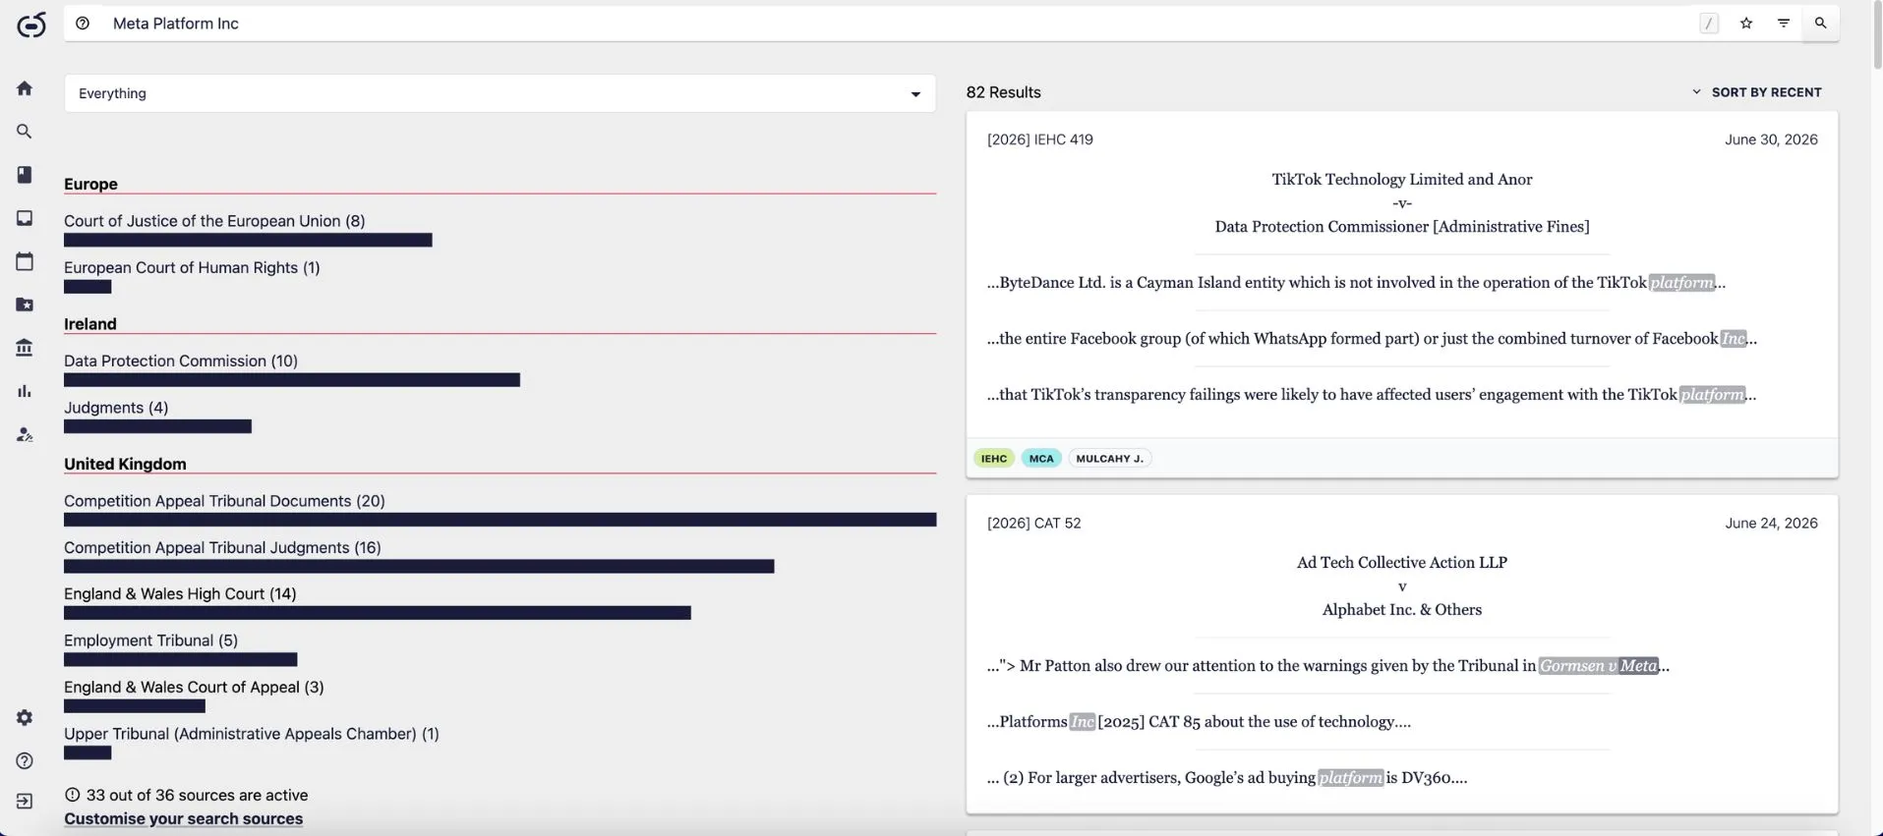
Task: Open the Ad Tech Collective Action LLP case title
Action: 1402,586
